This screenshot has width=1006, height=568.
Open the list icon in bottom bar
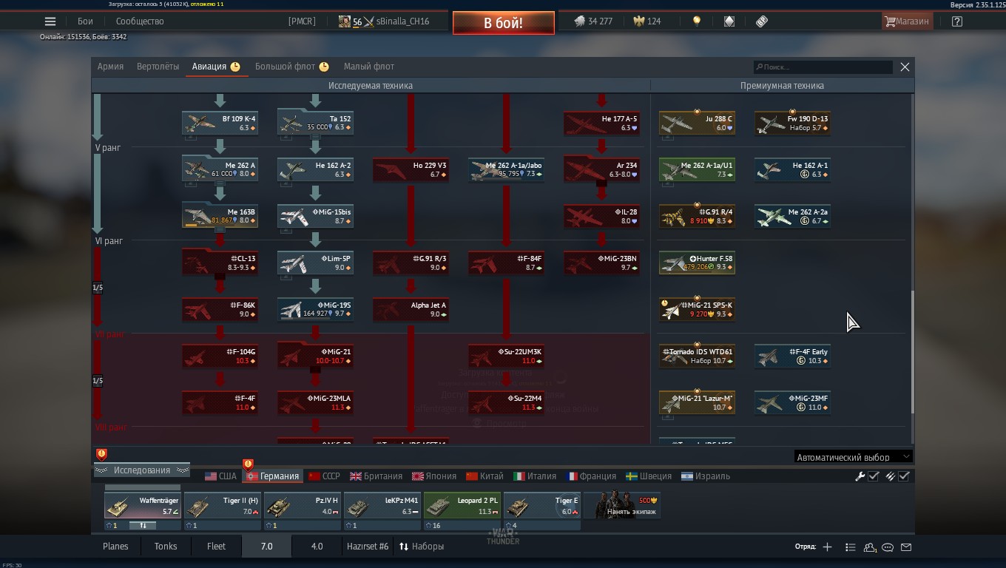pos(851,547)
